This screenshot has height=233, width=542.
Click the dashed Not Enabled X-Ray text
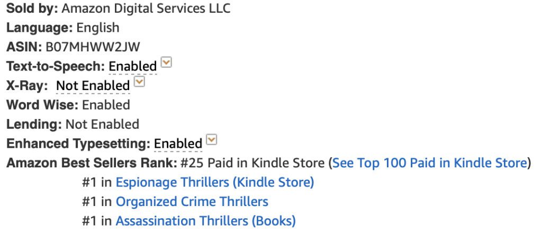pyautogui.click(x=93, y=86)
